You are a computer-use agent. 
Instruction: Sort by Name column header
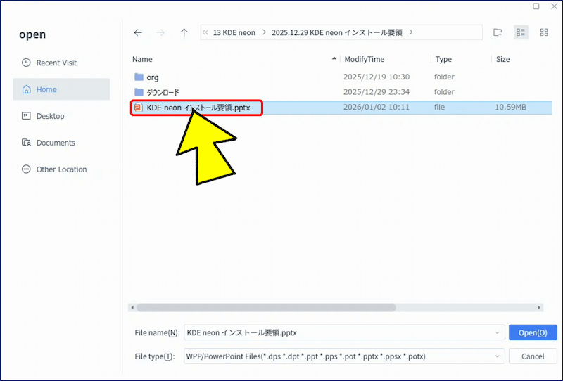143,59
